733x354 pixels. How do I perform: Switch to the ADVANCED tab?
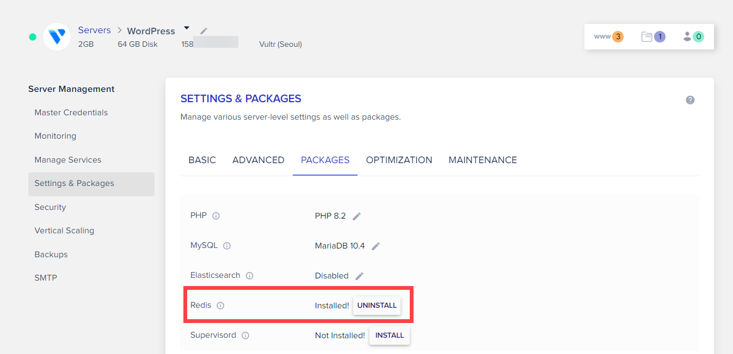point(258,160)
